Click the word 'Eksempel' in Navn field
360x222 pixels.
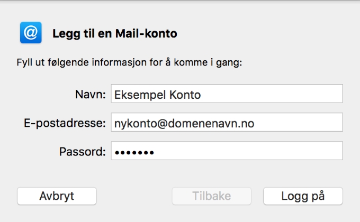click(x=140, y=95)
